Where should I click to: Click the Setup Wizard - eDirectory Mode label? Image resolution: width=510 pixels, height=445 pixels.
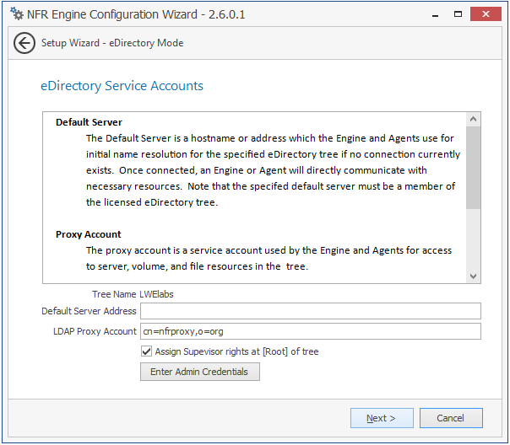pyautogui.click(x=112, y=43)
